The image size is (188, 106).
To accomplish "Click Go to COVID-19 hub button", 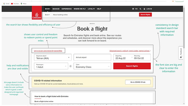I will pyautogui.click(x=138, y=82).
